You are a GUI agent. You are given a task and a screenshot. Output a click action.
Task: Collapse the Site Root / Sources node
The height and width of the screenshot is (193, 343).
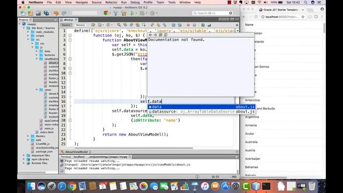(x=24, y=28)
